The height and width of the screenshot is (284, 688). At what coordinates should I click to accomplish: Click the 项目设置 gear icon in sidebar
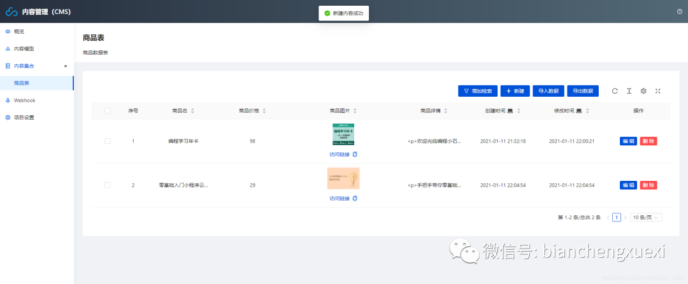8,117
